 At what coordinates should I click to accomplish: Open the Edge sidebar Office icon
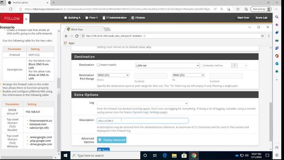point(277,56)
